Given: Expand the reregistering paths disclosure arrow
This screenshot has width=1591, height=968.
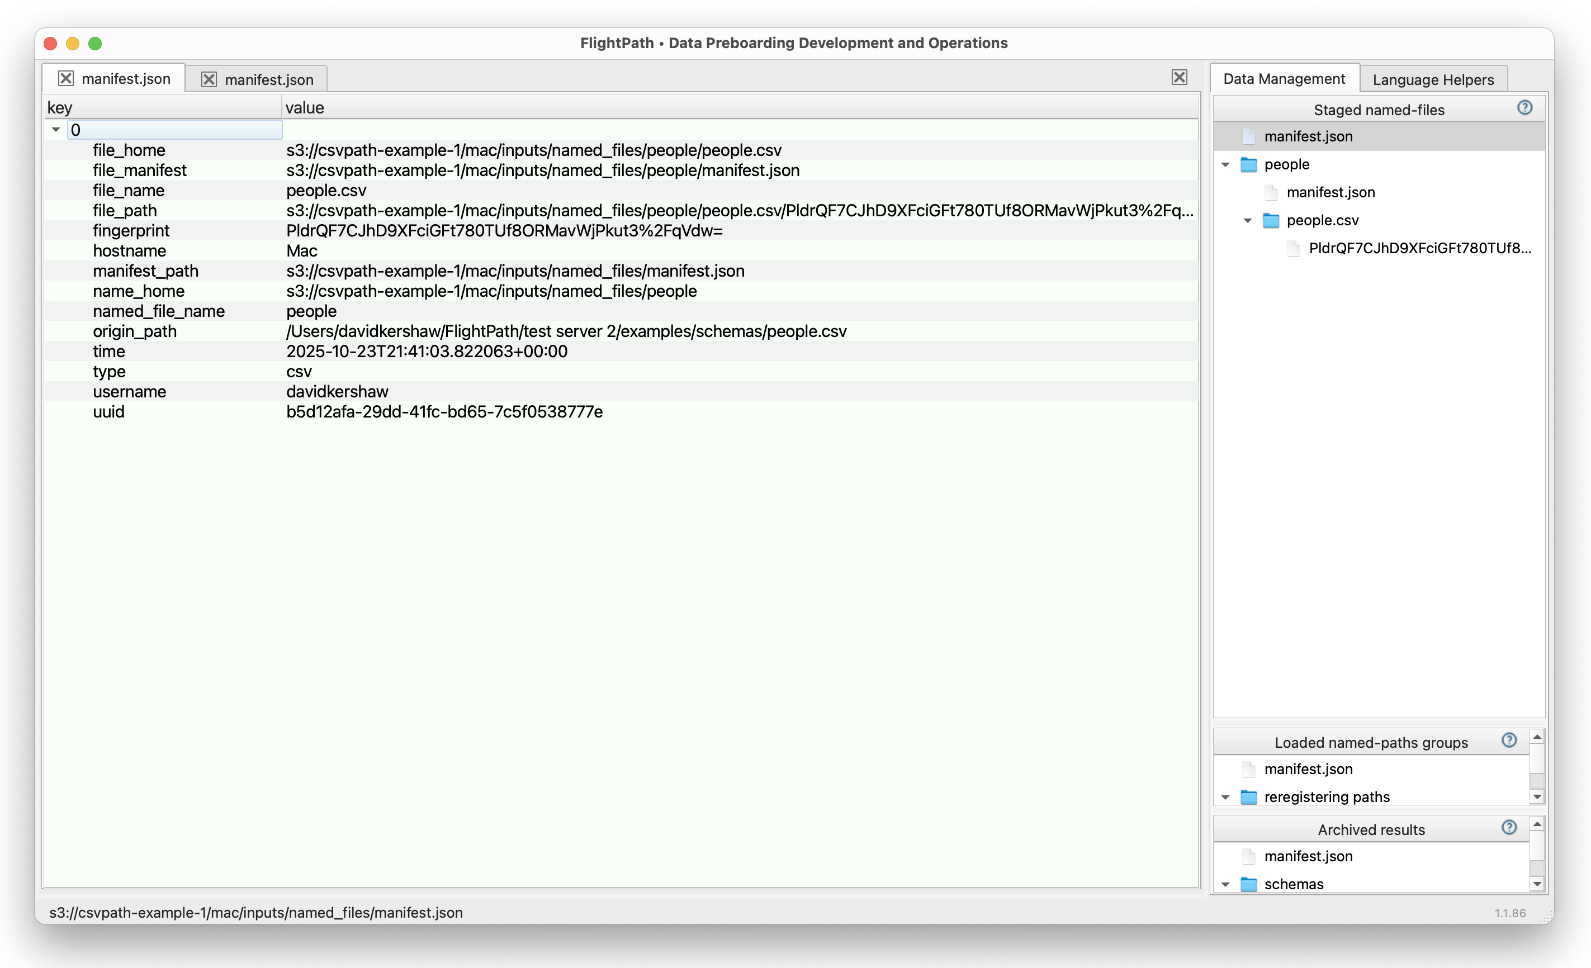Looking at the screenshot, I should pos(1225,797).
